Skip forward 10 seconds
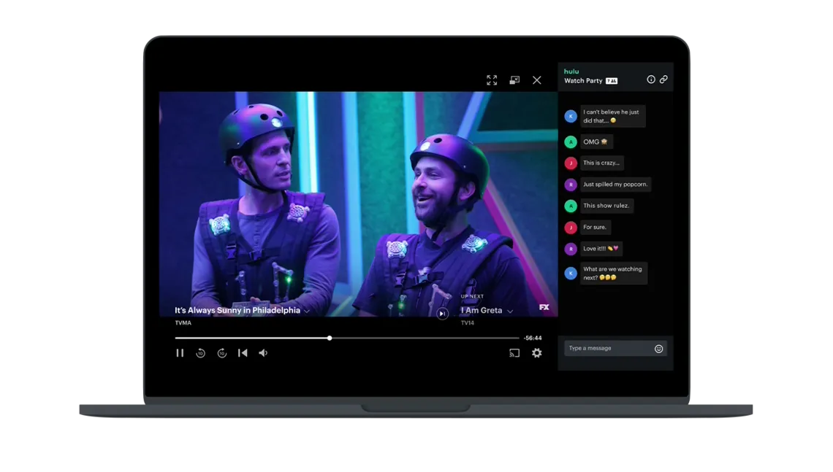833x472 pixels. [221, 353]
